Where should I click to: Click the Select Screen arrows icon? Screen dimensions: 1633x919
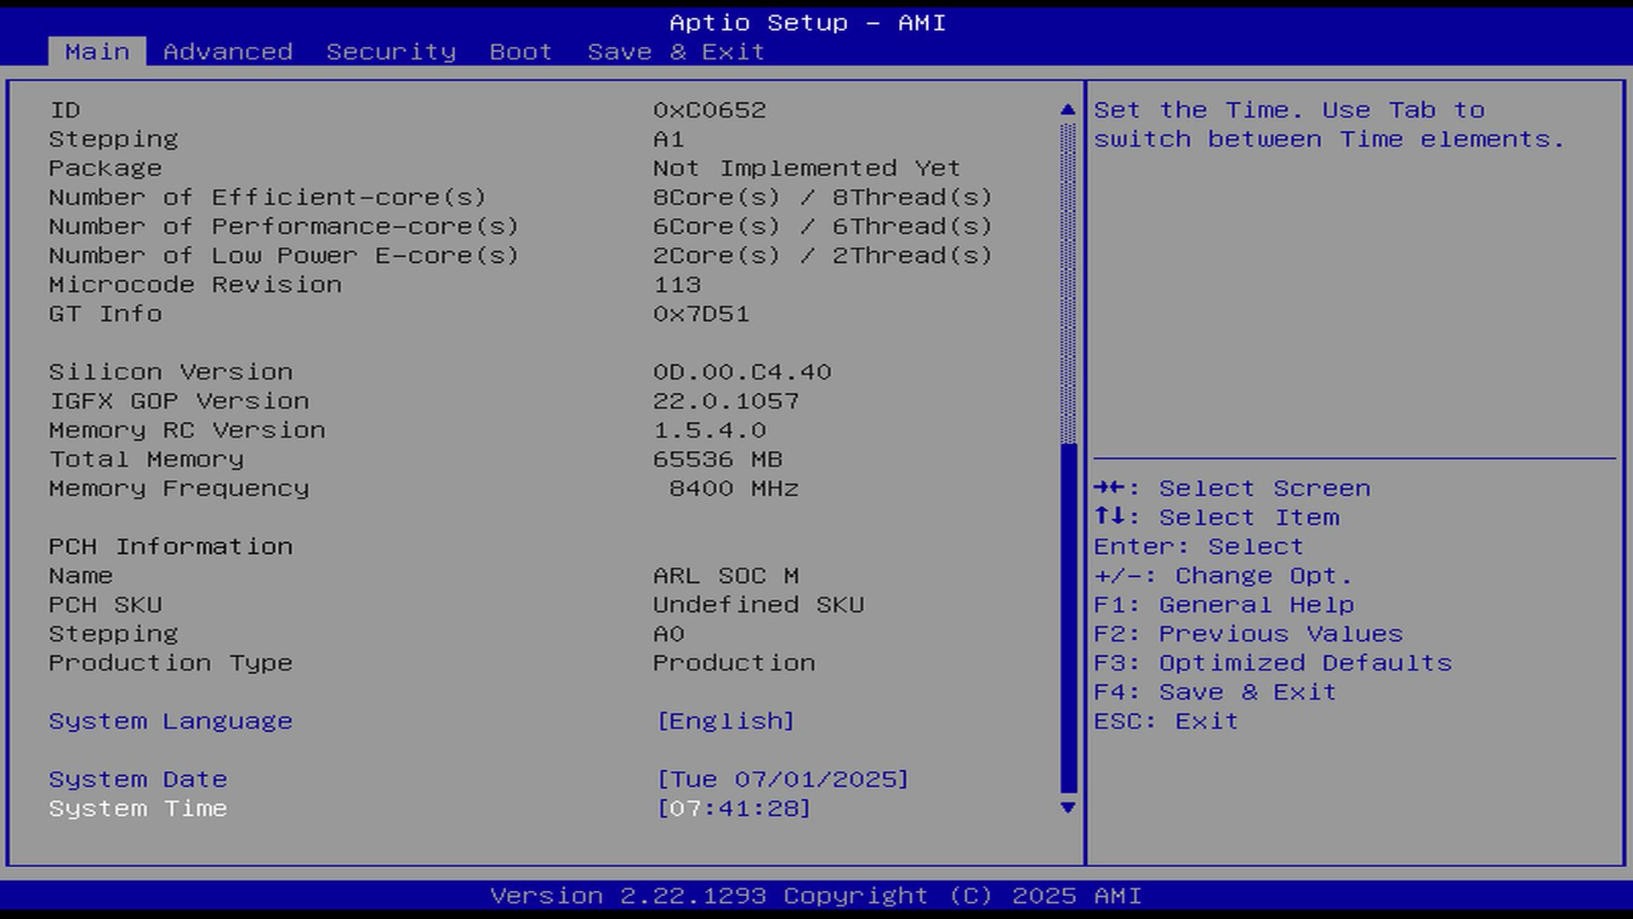click(1110, 488)
